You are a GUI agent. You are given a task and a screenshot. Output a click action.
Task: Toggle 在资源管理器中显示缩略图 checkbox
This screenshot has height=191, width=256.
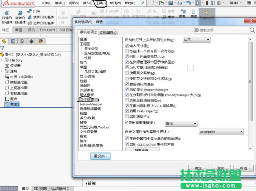point(127,62)
